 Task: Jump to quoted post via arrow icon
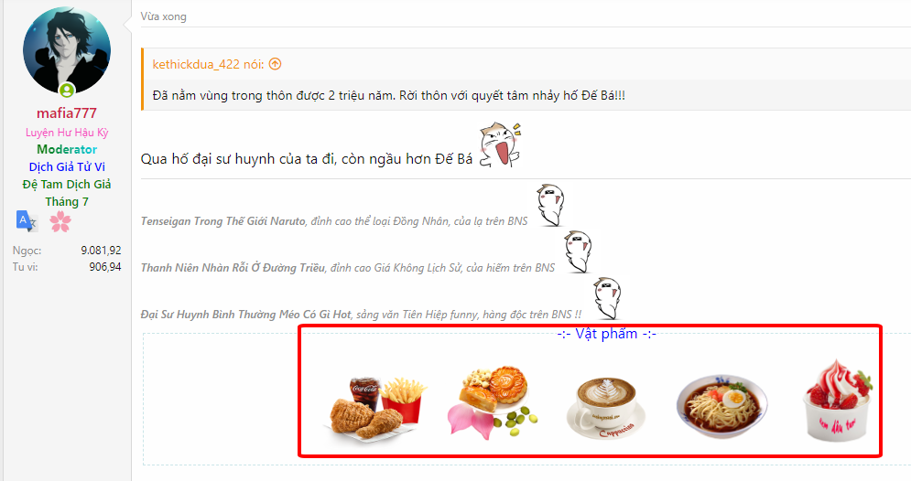tap(276, 64)
